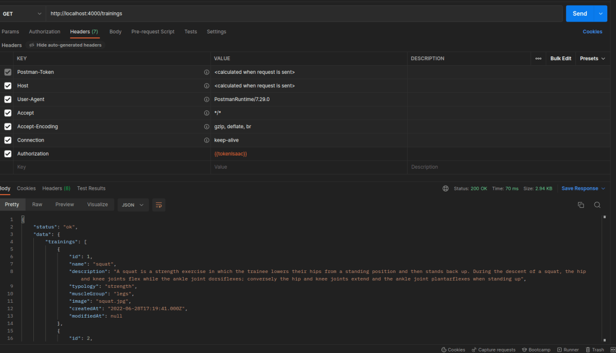This screenshot has height=353, width=616.
Task: Click the empty Description input field
Action: click(508, 167)
